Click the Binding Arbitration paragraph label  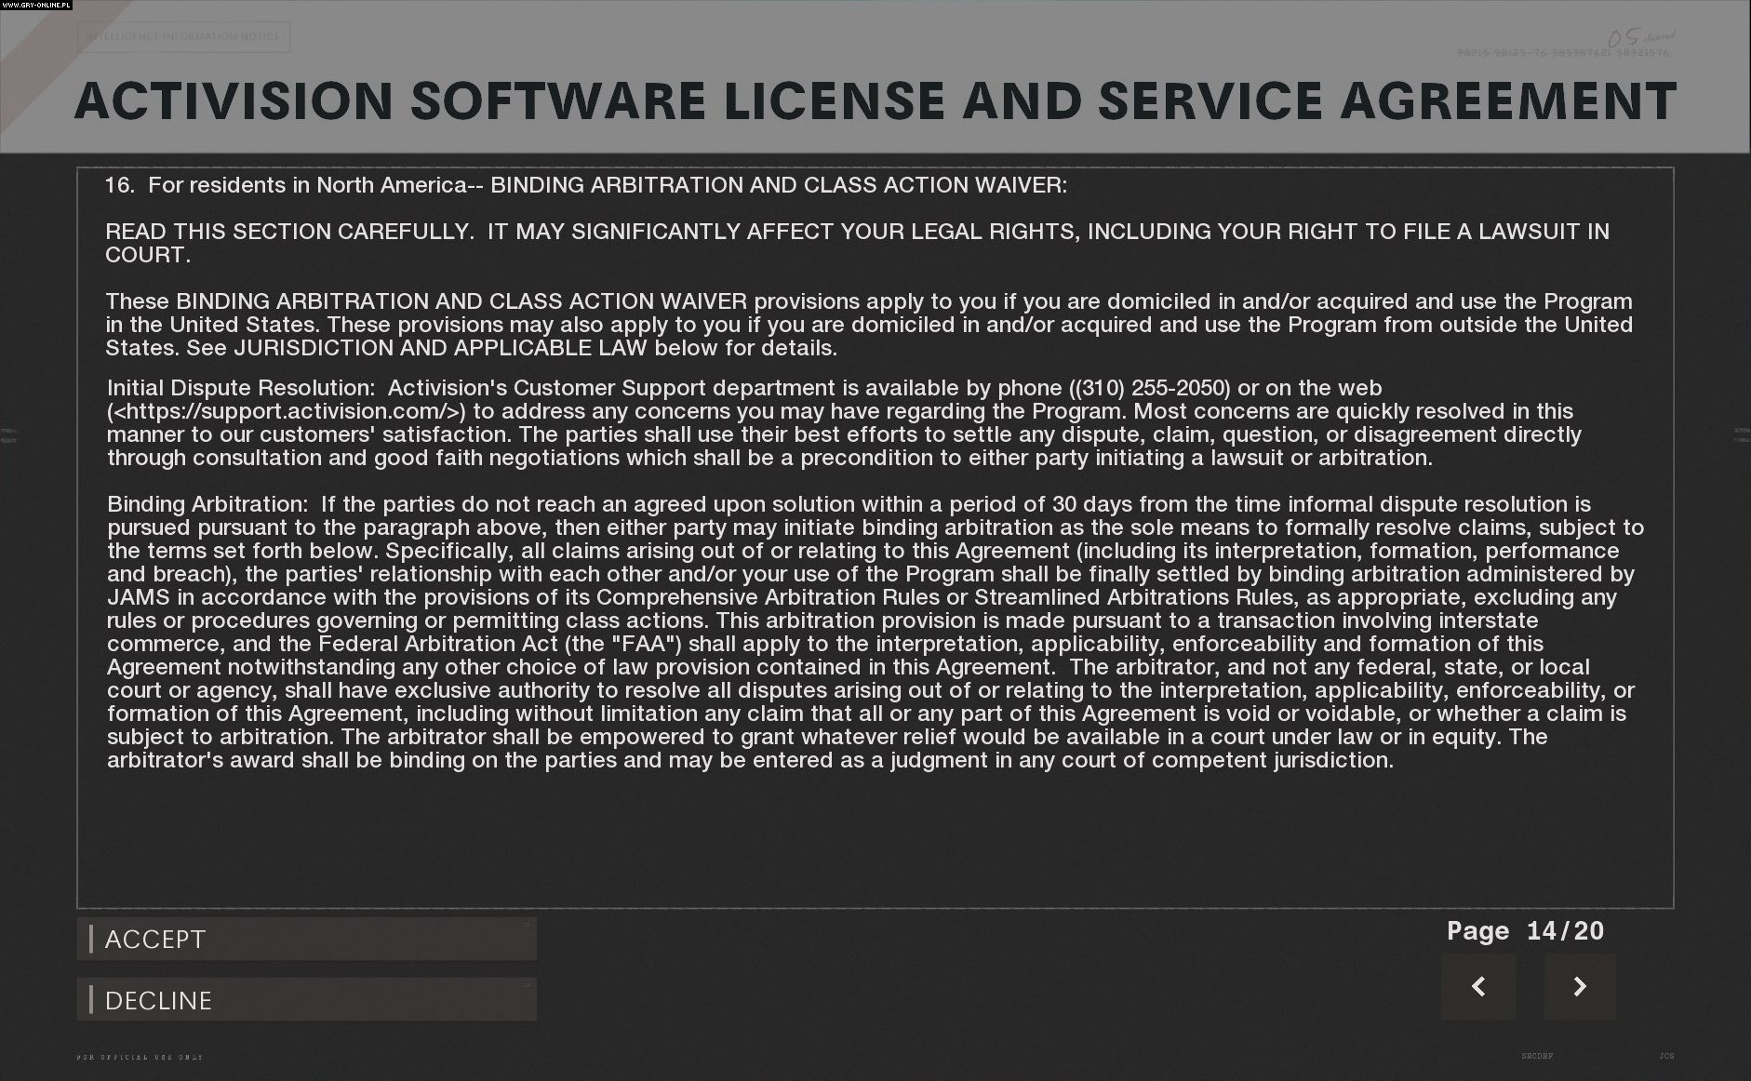coord(207,504)
